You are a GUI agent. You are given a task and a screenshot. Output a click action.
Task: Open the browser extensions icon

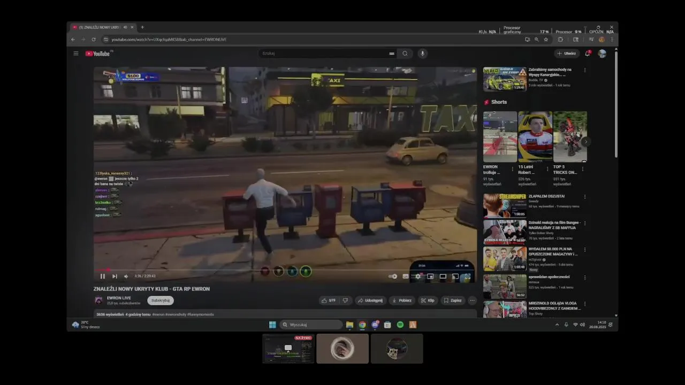pos(560,40)
